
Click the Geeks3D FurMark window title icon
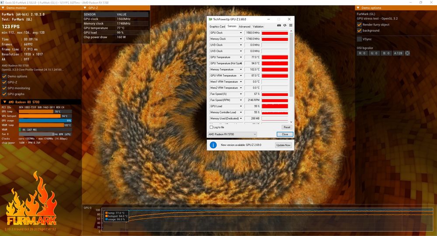(x=2, y=3)
